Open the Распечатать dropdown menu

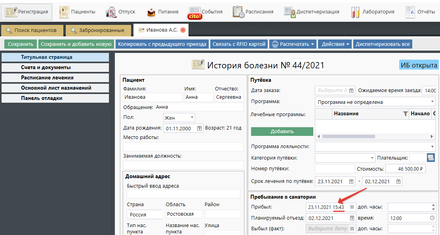pyautogui.click(x=293, y=44)
